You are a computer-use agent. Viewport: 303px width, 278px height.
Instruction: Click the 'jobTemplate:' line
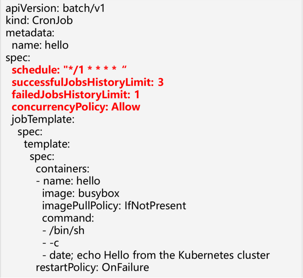[x=43, y=119]
